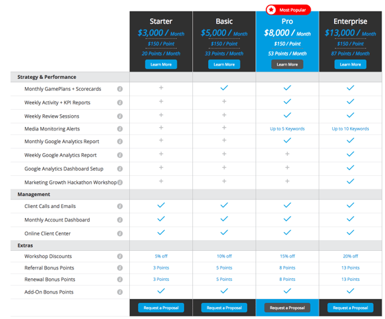385x319 pixels.
Task: Click Starter plus sign for Monthly GamePlans
Action: coord(161,88)
